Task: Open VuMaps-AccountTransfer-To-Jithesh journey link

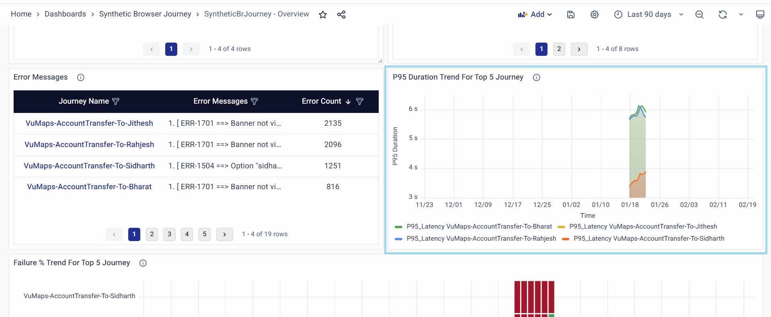Action: (x=89, y=123)
